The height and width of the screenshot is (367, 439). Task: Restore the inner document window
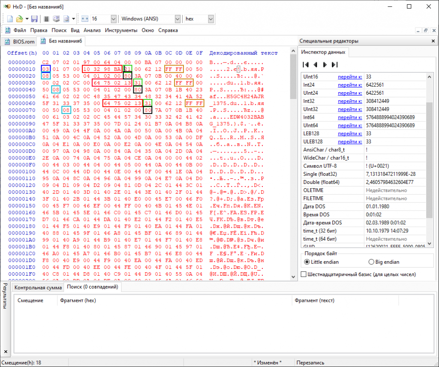(426, 30)
